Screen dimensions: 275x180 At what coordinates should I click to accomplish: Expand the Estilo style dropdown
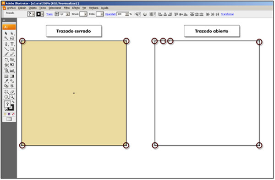point(102,14)
